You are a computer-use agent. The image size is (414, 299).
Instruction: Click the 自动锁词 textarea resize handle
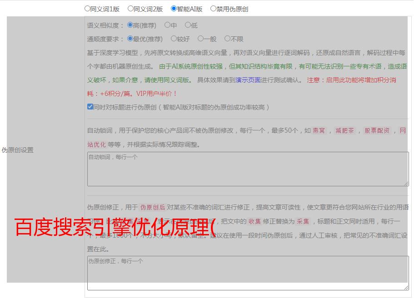[x=406, y=184]
